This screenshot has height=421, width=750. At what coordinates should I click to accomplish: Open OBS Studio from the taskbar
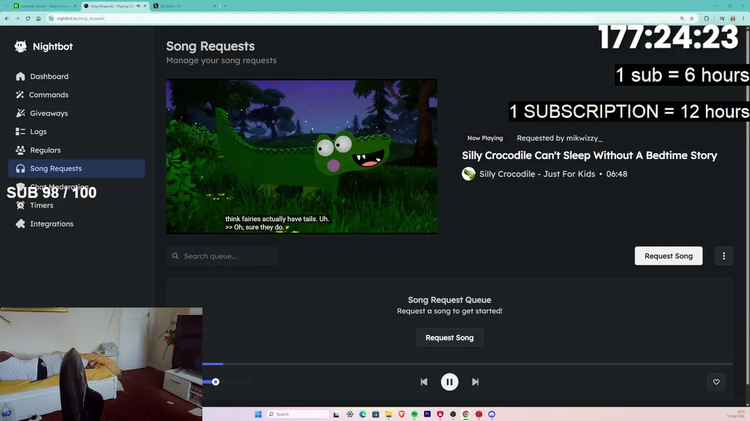(453, 414)
